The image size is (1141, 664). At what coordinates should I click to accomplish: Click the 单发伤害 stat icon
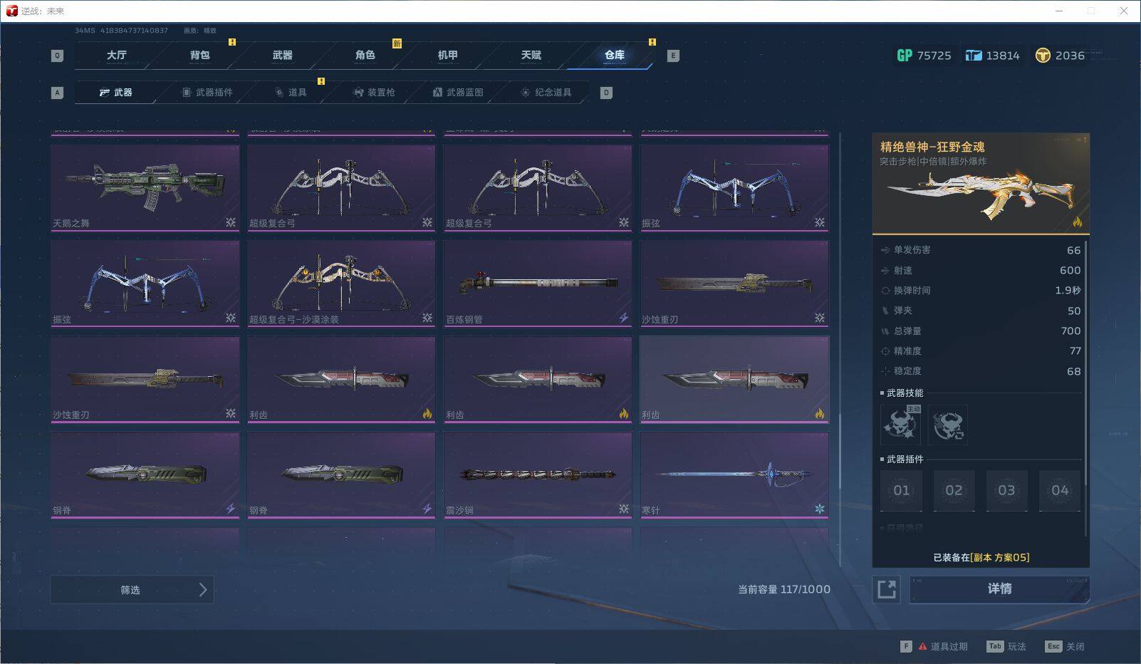[885, 250]
